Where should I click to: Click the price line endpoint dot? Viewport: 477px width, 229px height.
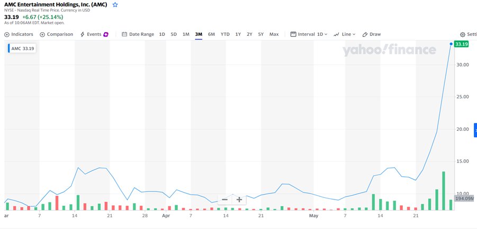pyautogui.click(x=451, y=44)
